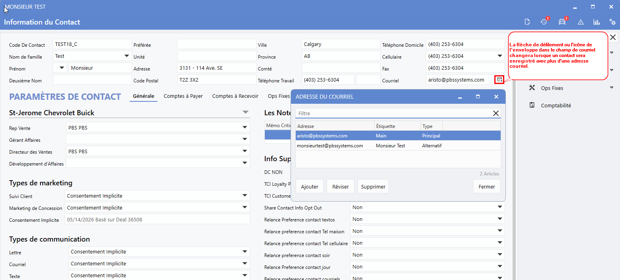Open Relance preference contact Tel maison dropdown

click(499, 231)
